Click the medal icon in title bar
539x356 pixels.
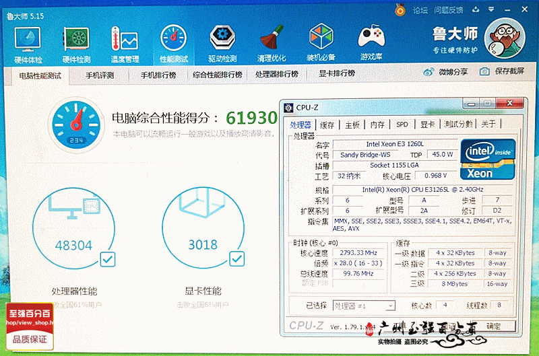[400, 10]
